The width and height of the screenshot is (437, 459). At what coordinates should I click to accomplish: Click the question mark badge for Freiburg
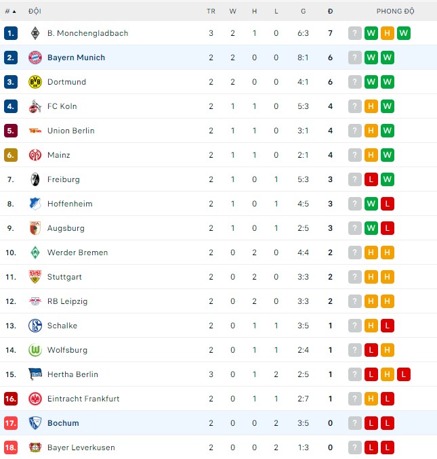click(355, 179)
